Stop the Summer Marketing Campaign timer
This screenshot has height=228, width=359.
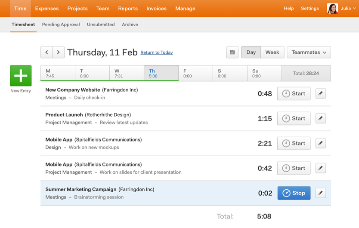point(294,193)
